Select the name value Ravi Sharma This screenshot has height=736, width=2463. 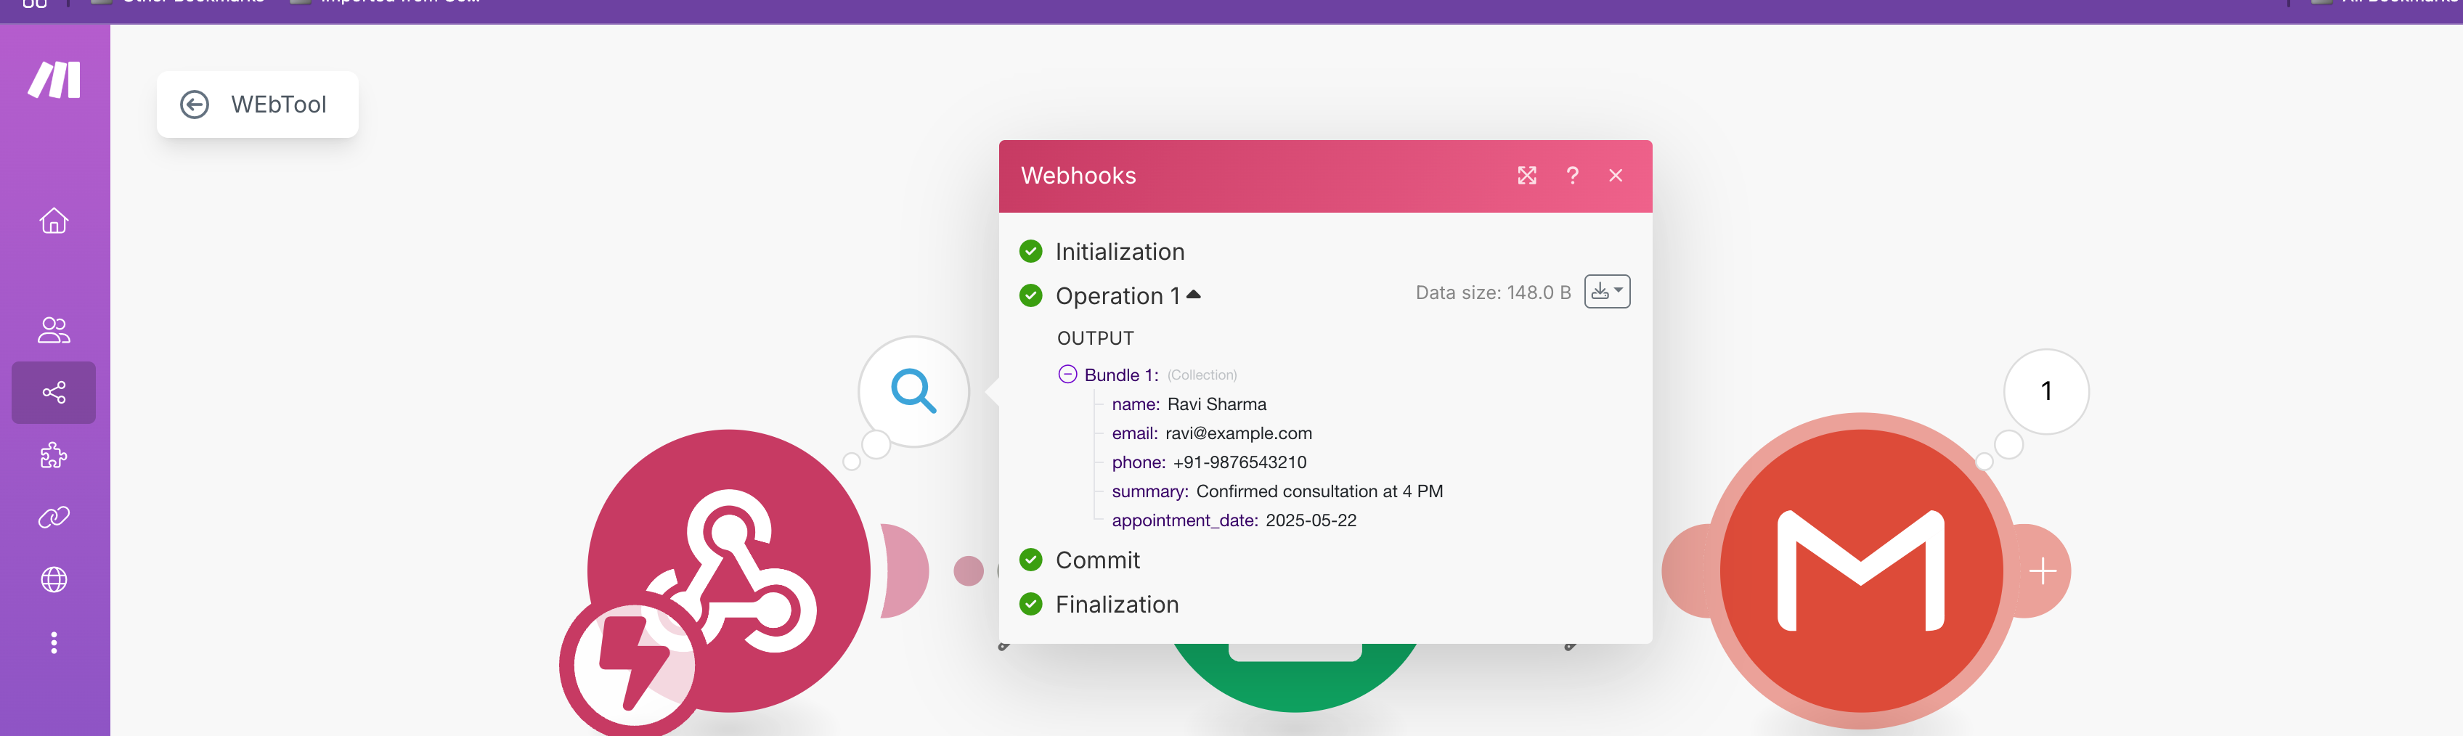click(x=1216, y=404)
